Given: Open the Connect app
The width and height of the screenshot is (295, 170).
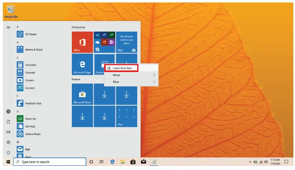Looking at the screenshot, I should 26,88.
